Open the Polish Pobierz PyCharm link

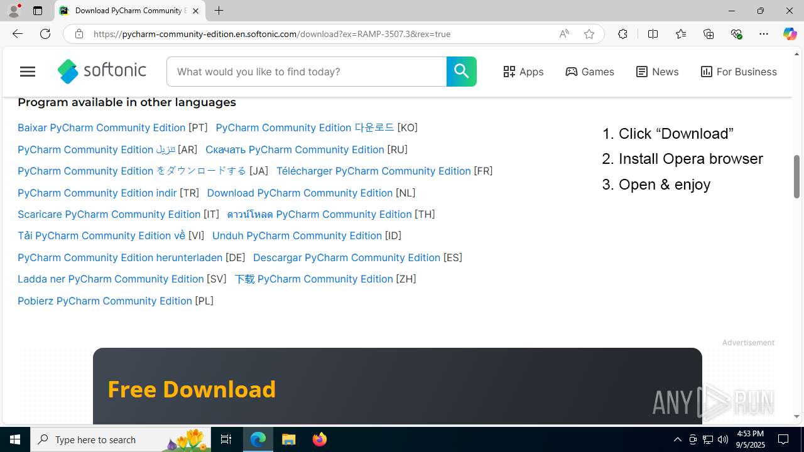(x=105, y=301)
